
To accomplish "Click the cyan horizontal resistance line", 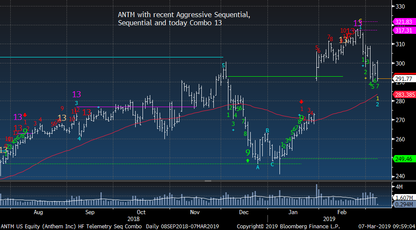I will pyautogui.click(x=112, y=57).
